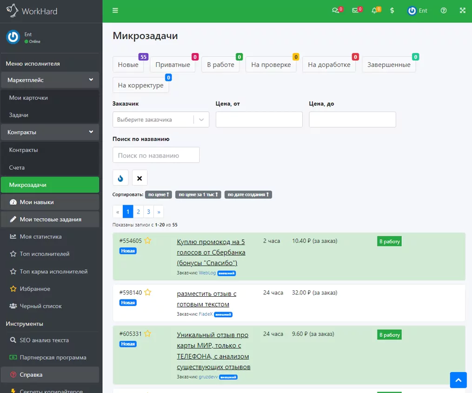Sort by по цене
The image size is (472, 393).
coord(158,194)
